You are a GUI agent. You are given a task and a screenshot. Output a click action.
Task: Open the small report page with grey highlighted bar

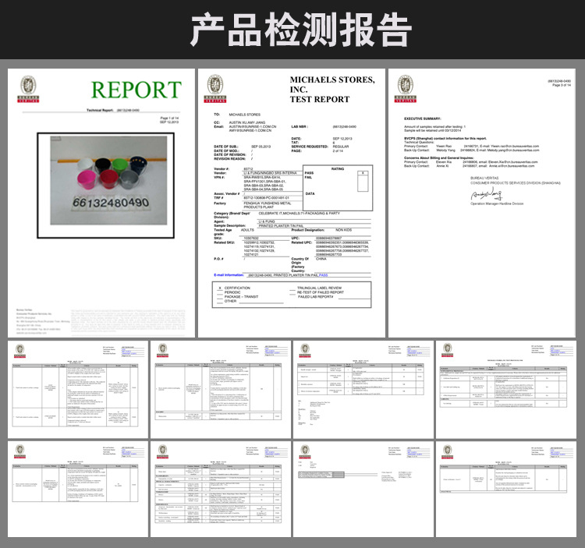pyautogui.click(x=363, y=489)
